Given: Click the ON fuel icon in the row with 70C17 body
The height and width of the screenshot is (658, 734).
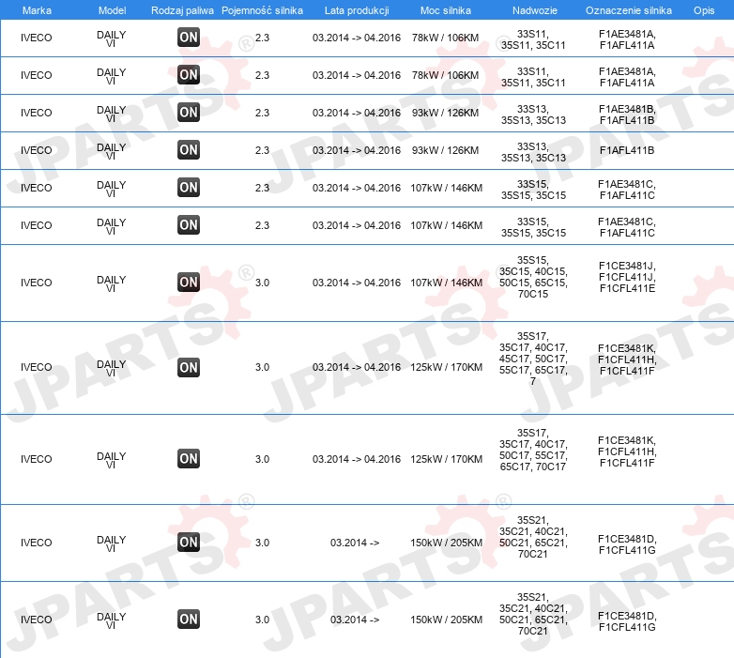Looking at the screenshot, I should [188, 459].
